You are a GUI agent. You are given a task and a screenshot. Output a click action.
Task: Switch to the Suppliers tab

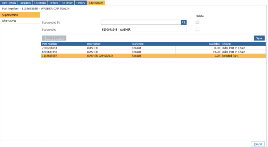[x=25, y=3]
